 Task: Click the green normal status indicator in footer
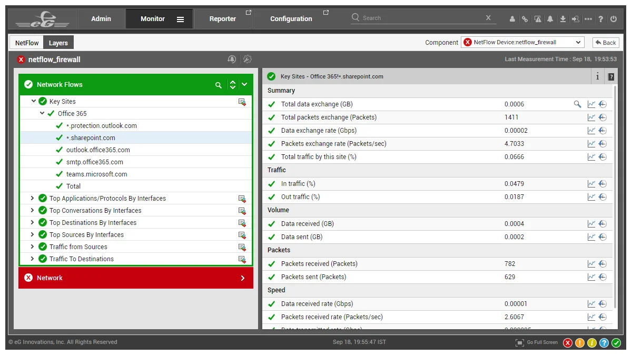click(616, 343)
